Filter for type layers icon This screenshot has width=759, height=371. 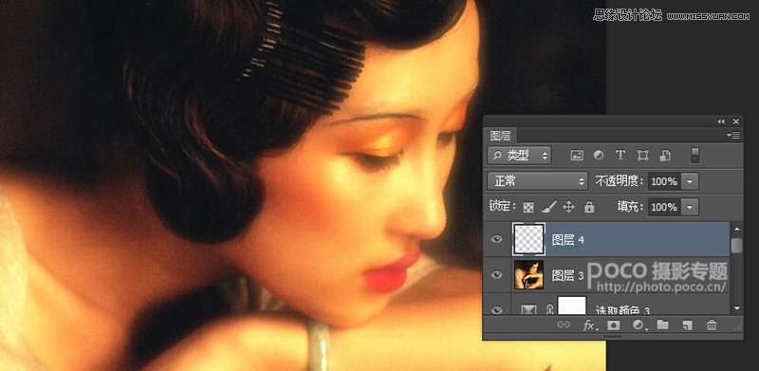[620, 156]
